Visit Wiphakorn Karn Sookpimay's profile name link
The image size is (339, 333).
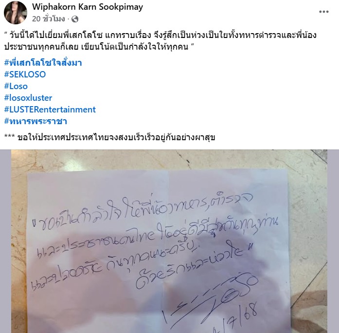tap(88, 7)
